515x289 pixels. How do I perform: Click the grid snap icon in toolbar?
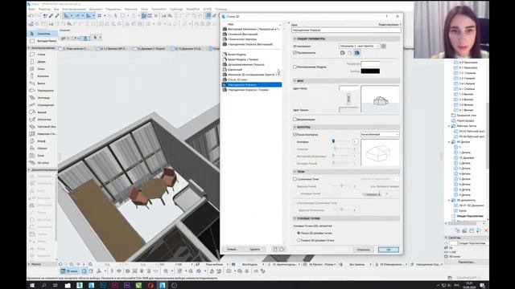point(99,16)
